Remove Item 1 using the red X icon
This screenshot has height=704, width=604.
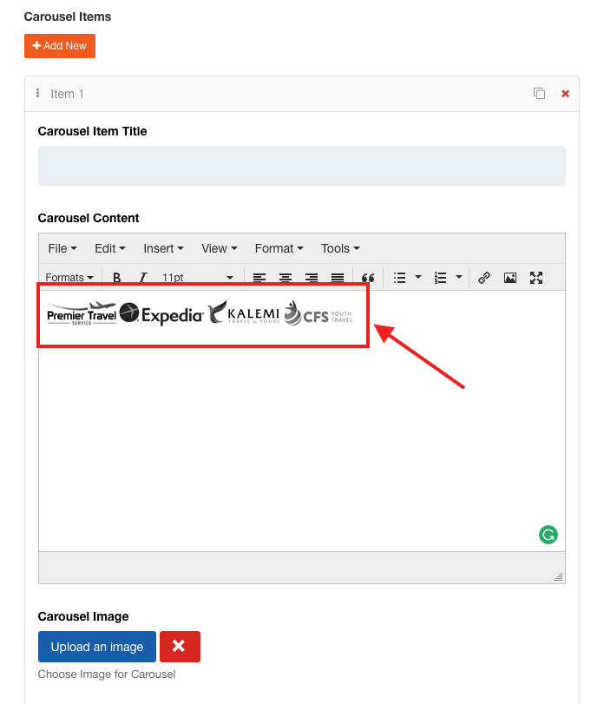tap(566, 94)
